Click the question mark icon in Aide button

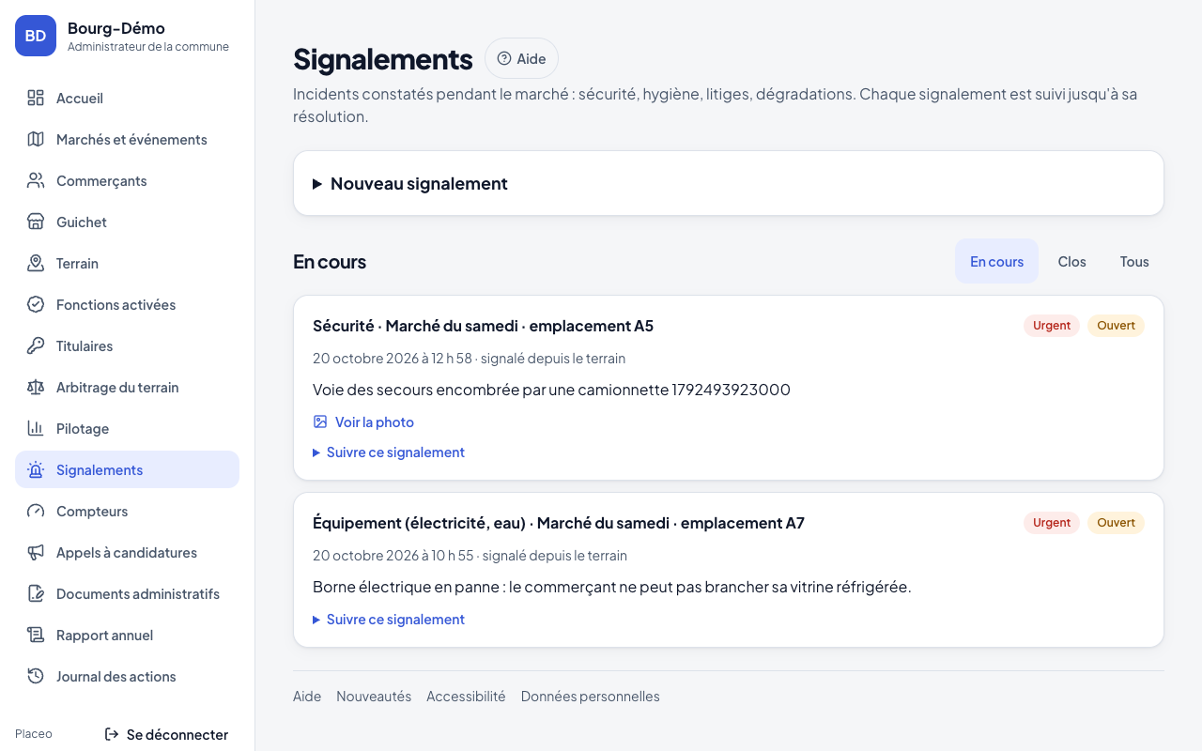point(504,58)
